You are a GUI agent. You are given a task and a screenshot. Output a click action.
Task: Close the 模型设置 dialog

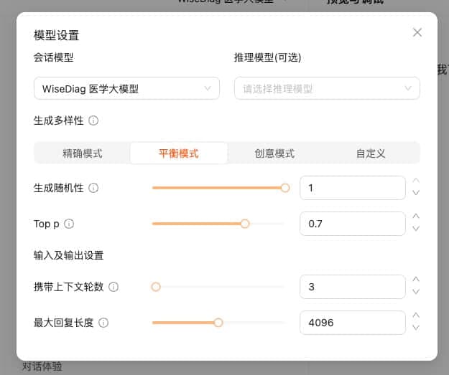pos(417,32)
